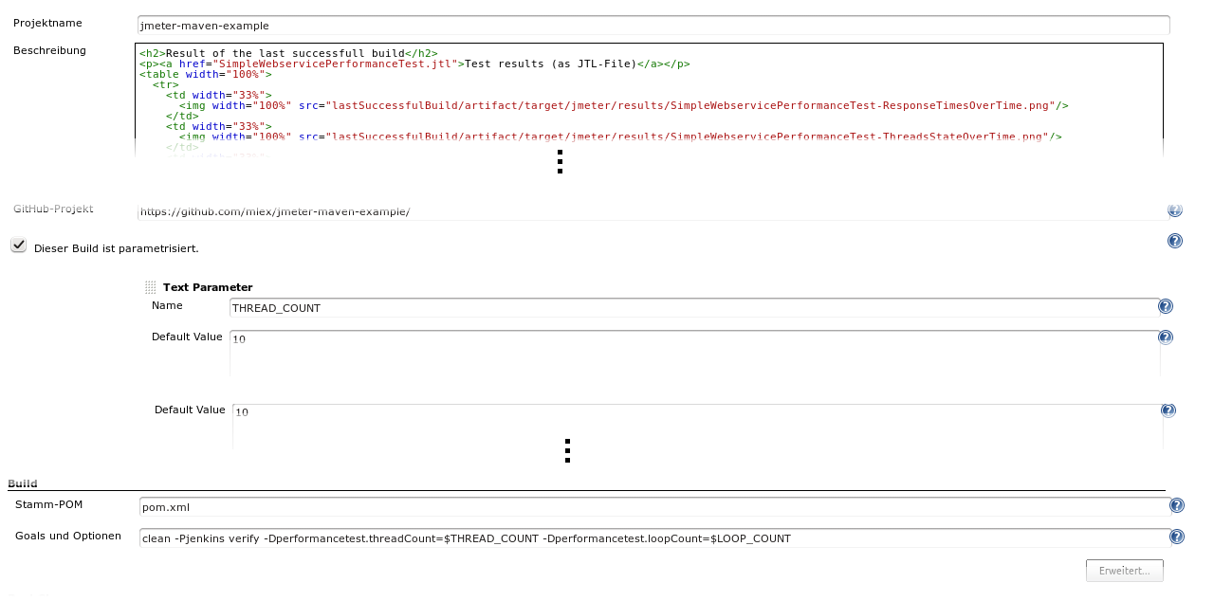
Task: Click the 'Dieser Build ist parametrisiert.' label text
Action: pyautogui.click(x=116, y=248)
